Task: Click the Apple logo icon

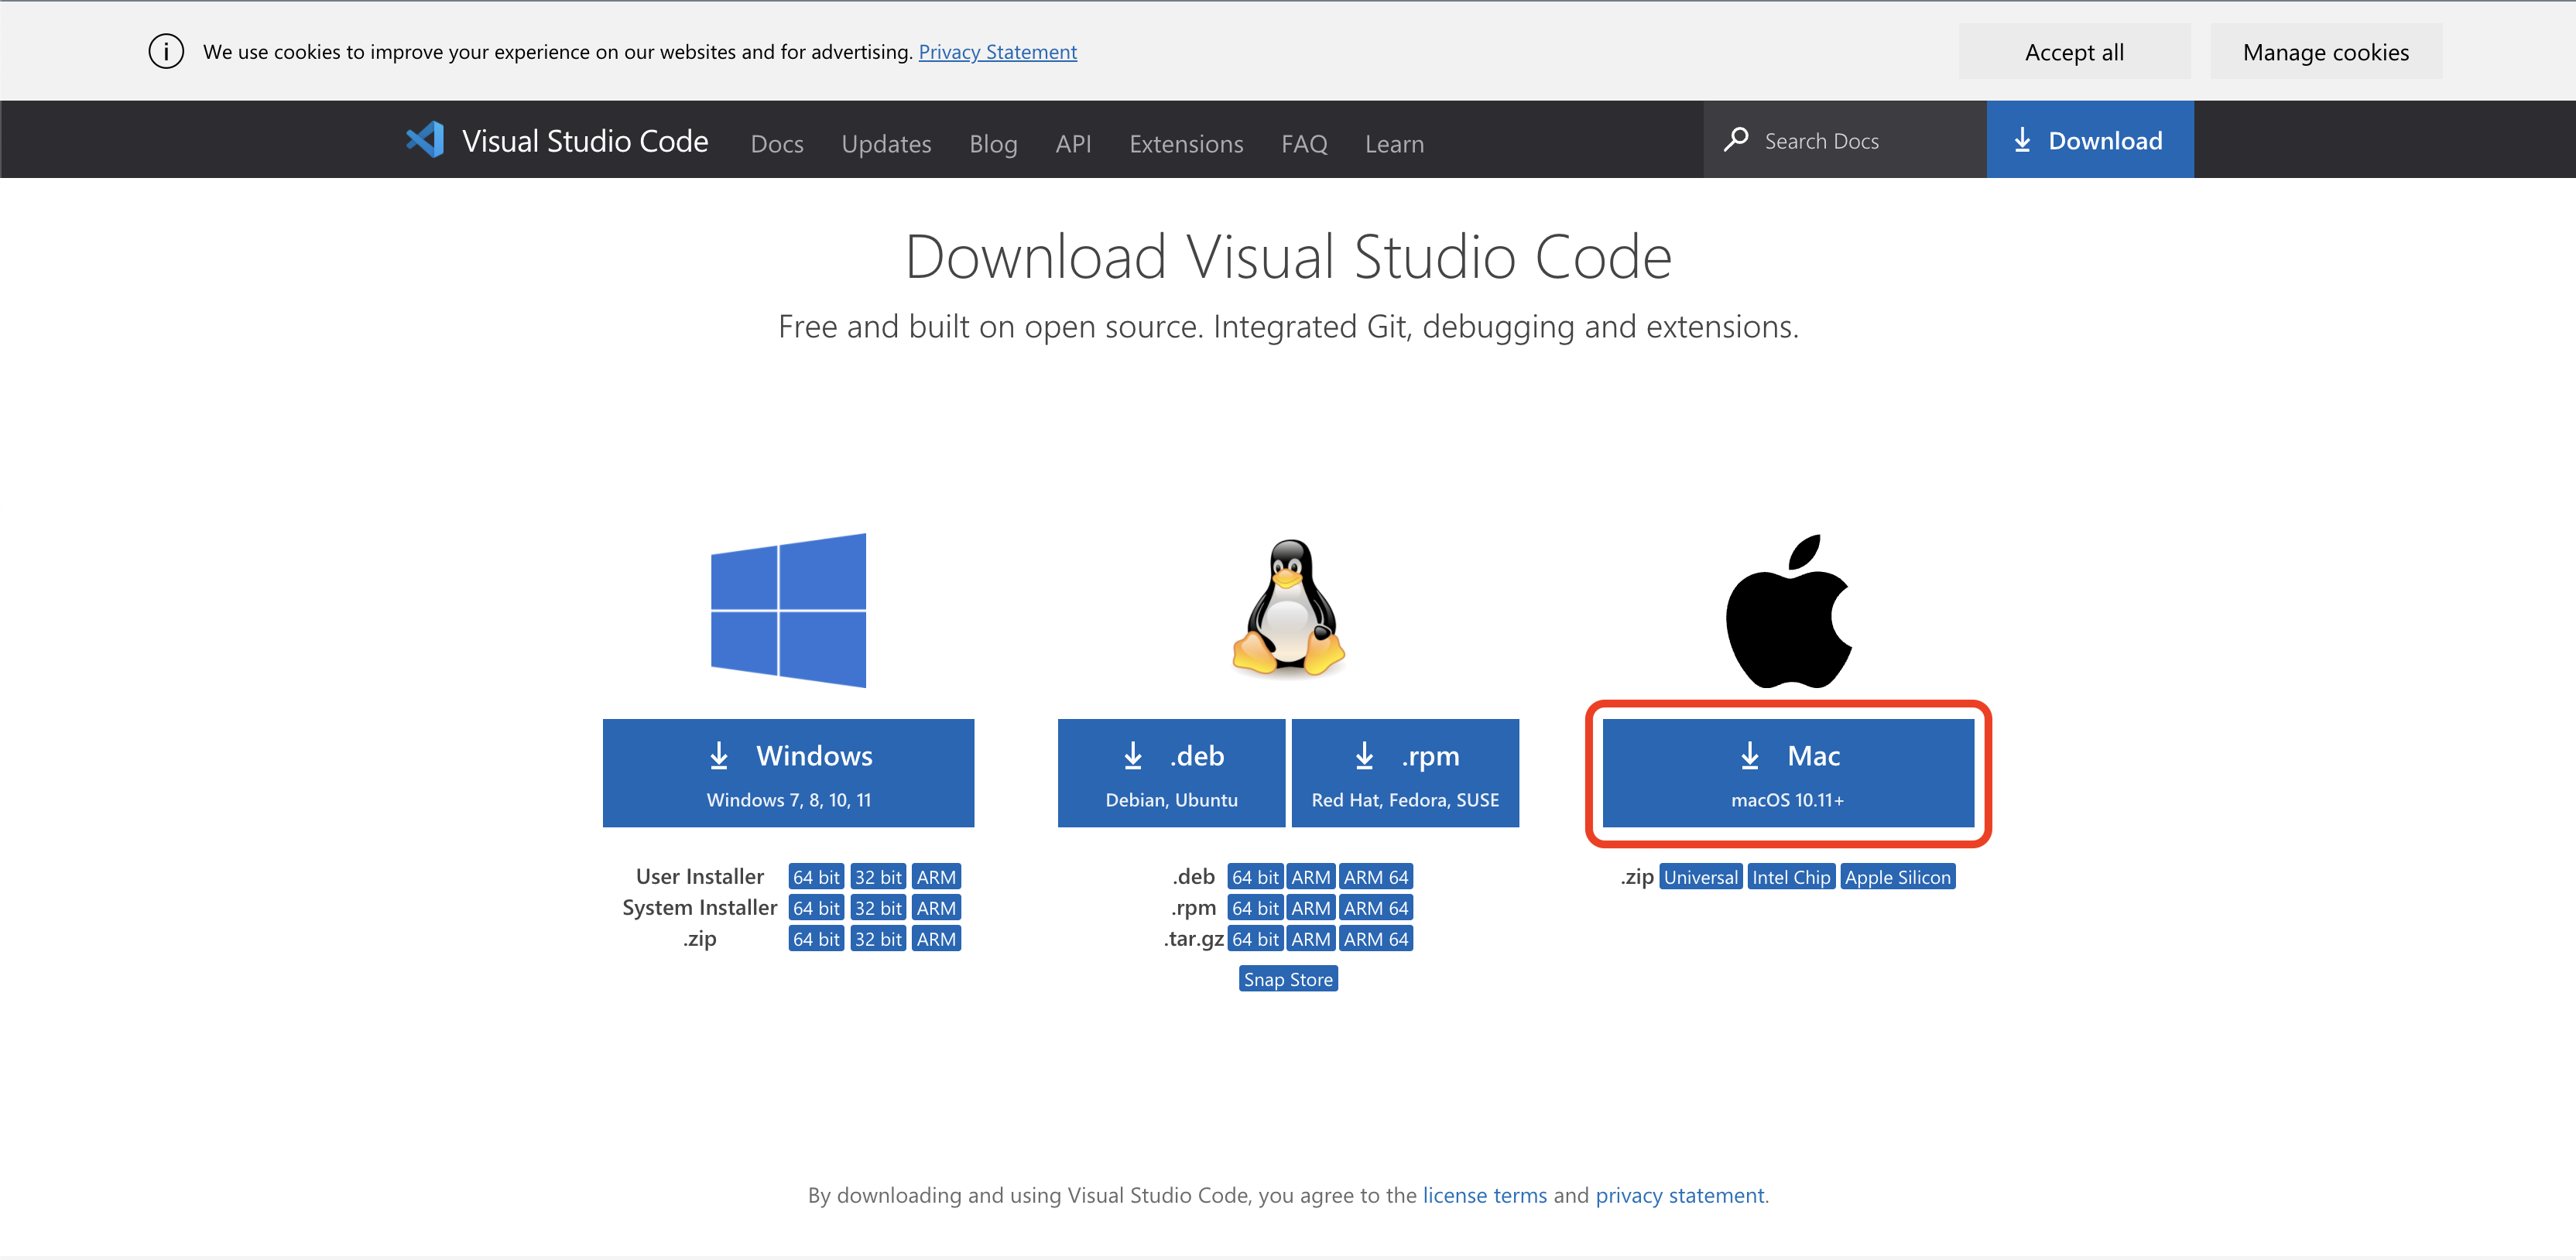Action: [1788, 612]
